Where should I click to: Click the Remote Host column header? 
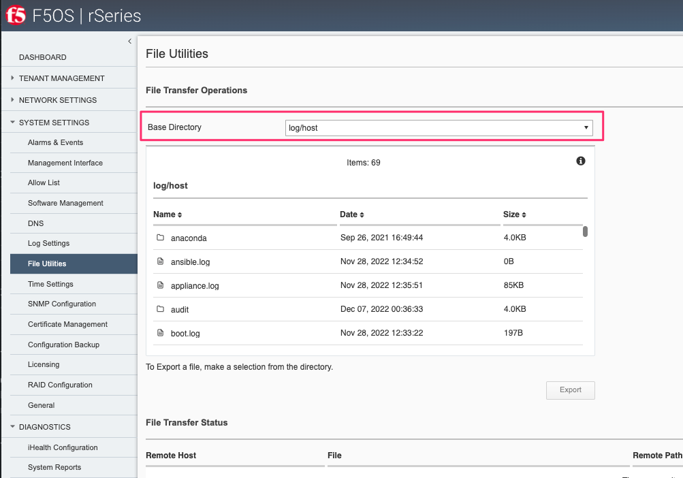171,456
